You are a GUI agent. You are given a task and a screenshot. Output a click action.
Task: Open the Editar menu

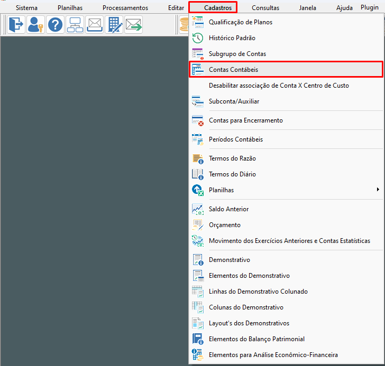pos(176,8)
